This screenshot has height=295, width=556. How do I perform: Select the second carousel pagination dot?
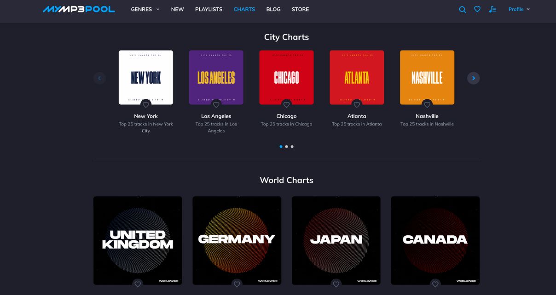286,146
